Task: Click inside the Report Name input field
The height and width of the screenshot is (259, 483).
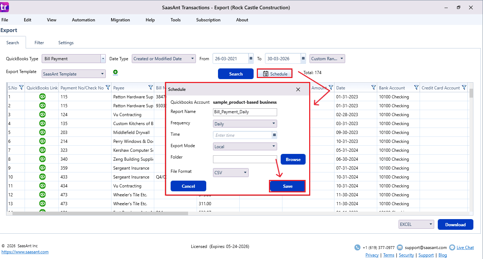Action: click(245, 112)
